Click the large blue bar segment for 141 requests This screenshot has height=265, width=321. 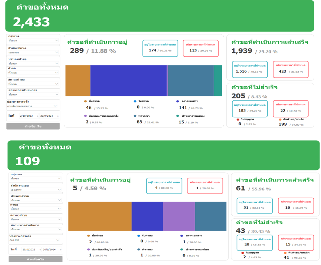pyautogui.click(x=128, y=80)
